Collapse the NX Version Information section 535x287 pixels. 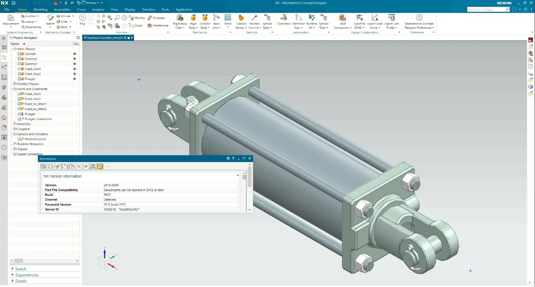238,176
